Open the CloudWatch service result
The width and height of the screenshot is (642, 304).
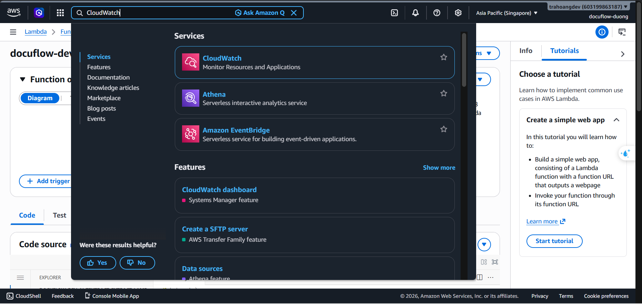click(315, 62)
